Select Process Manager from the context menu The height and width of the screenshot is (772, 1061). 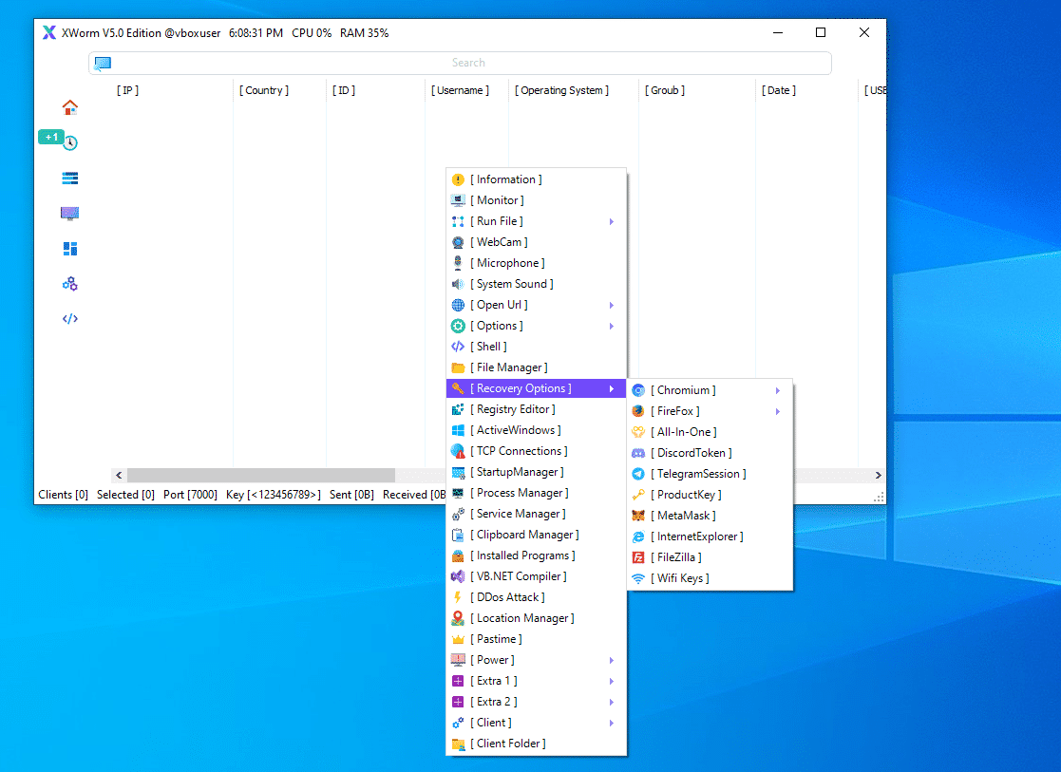click(521, 493)
